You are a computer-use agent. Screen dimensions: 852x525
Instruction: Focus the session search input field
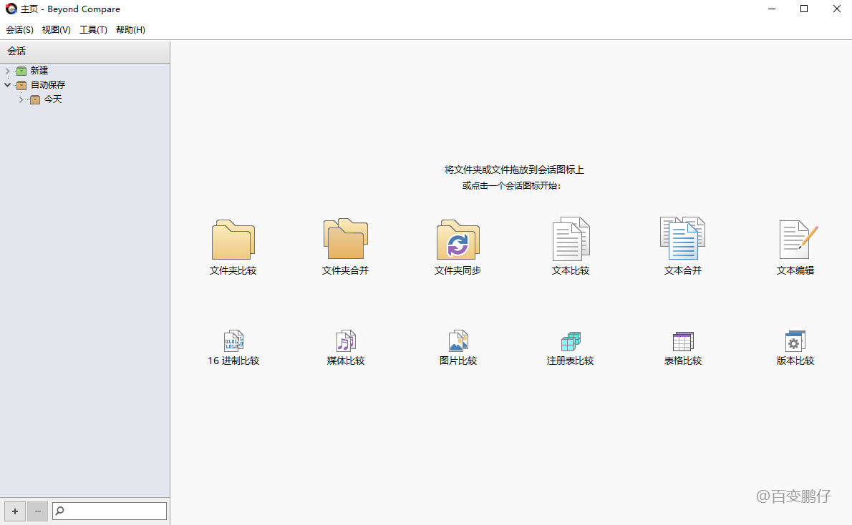tap(110, 511)
